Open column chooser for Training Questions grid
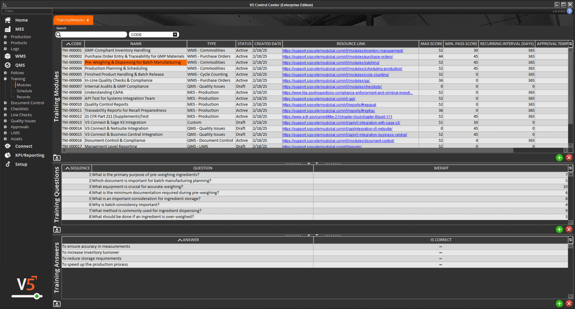This screenshot has width=575, height=309. (x=570, y=168)
